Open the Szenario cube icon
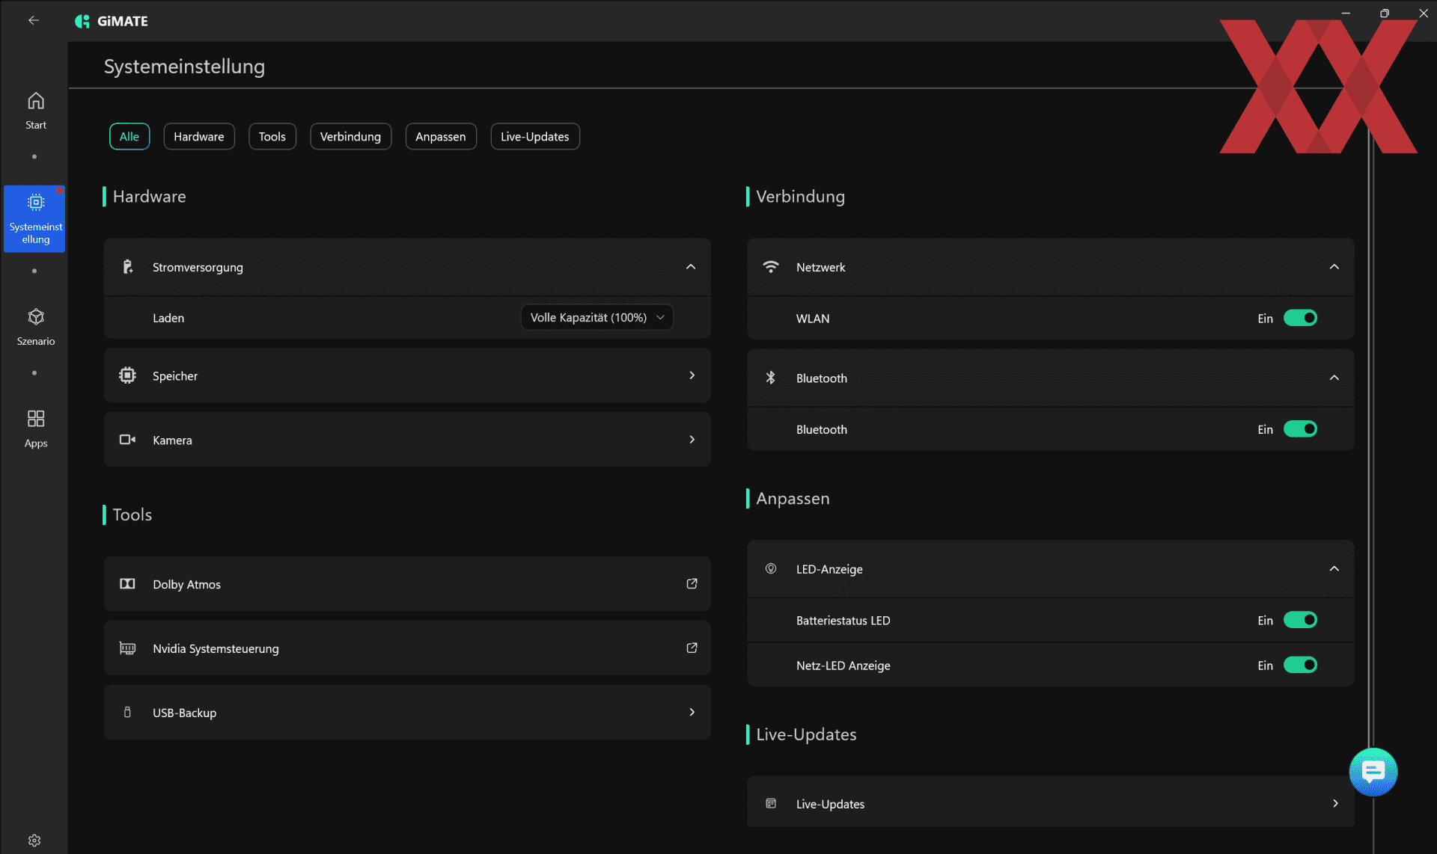Screen dimensions: 1437x854 click(x=36, y=317)
